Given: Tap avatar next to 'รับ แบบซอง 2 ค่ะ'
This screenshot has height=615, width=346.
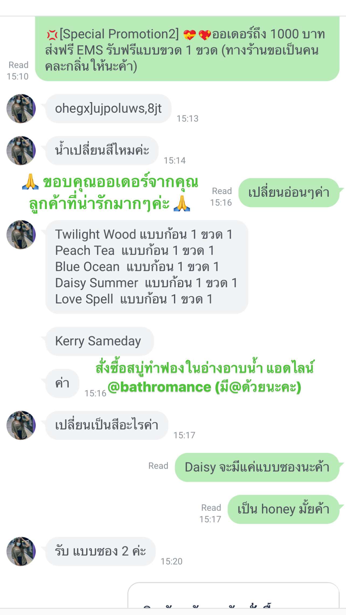Looking at the screenshot, I should 21,551.
